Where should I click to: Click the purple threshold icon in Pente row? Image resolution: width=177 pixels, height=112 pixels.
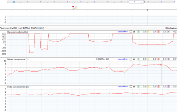(x=169, y=86)
